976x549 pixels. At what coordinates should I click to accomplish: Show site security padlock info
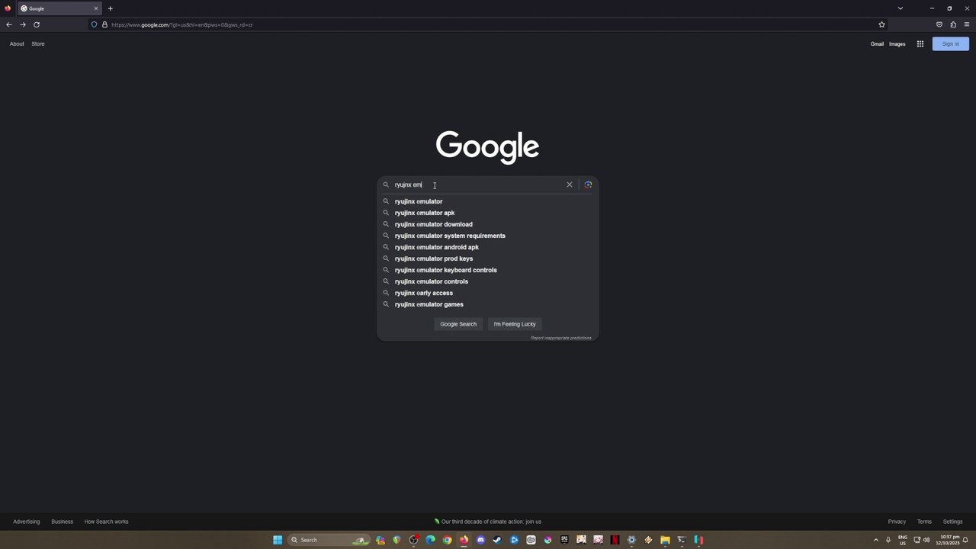(x=104, y=24)
